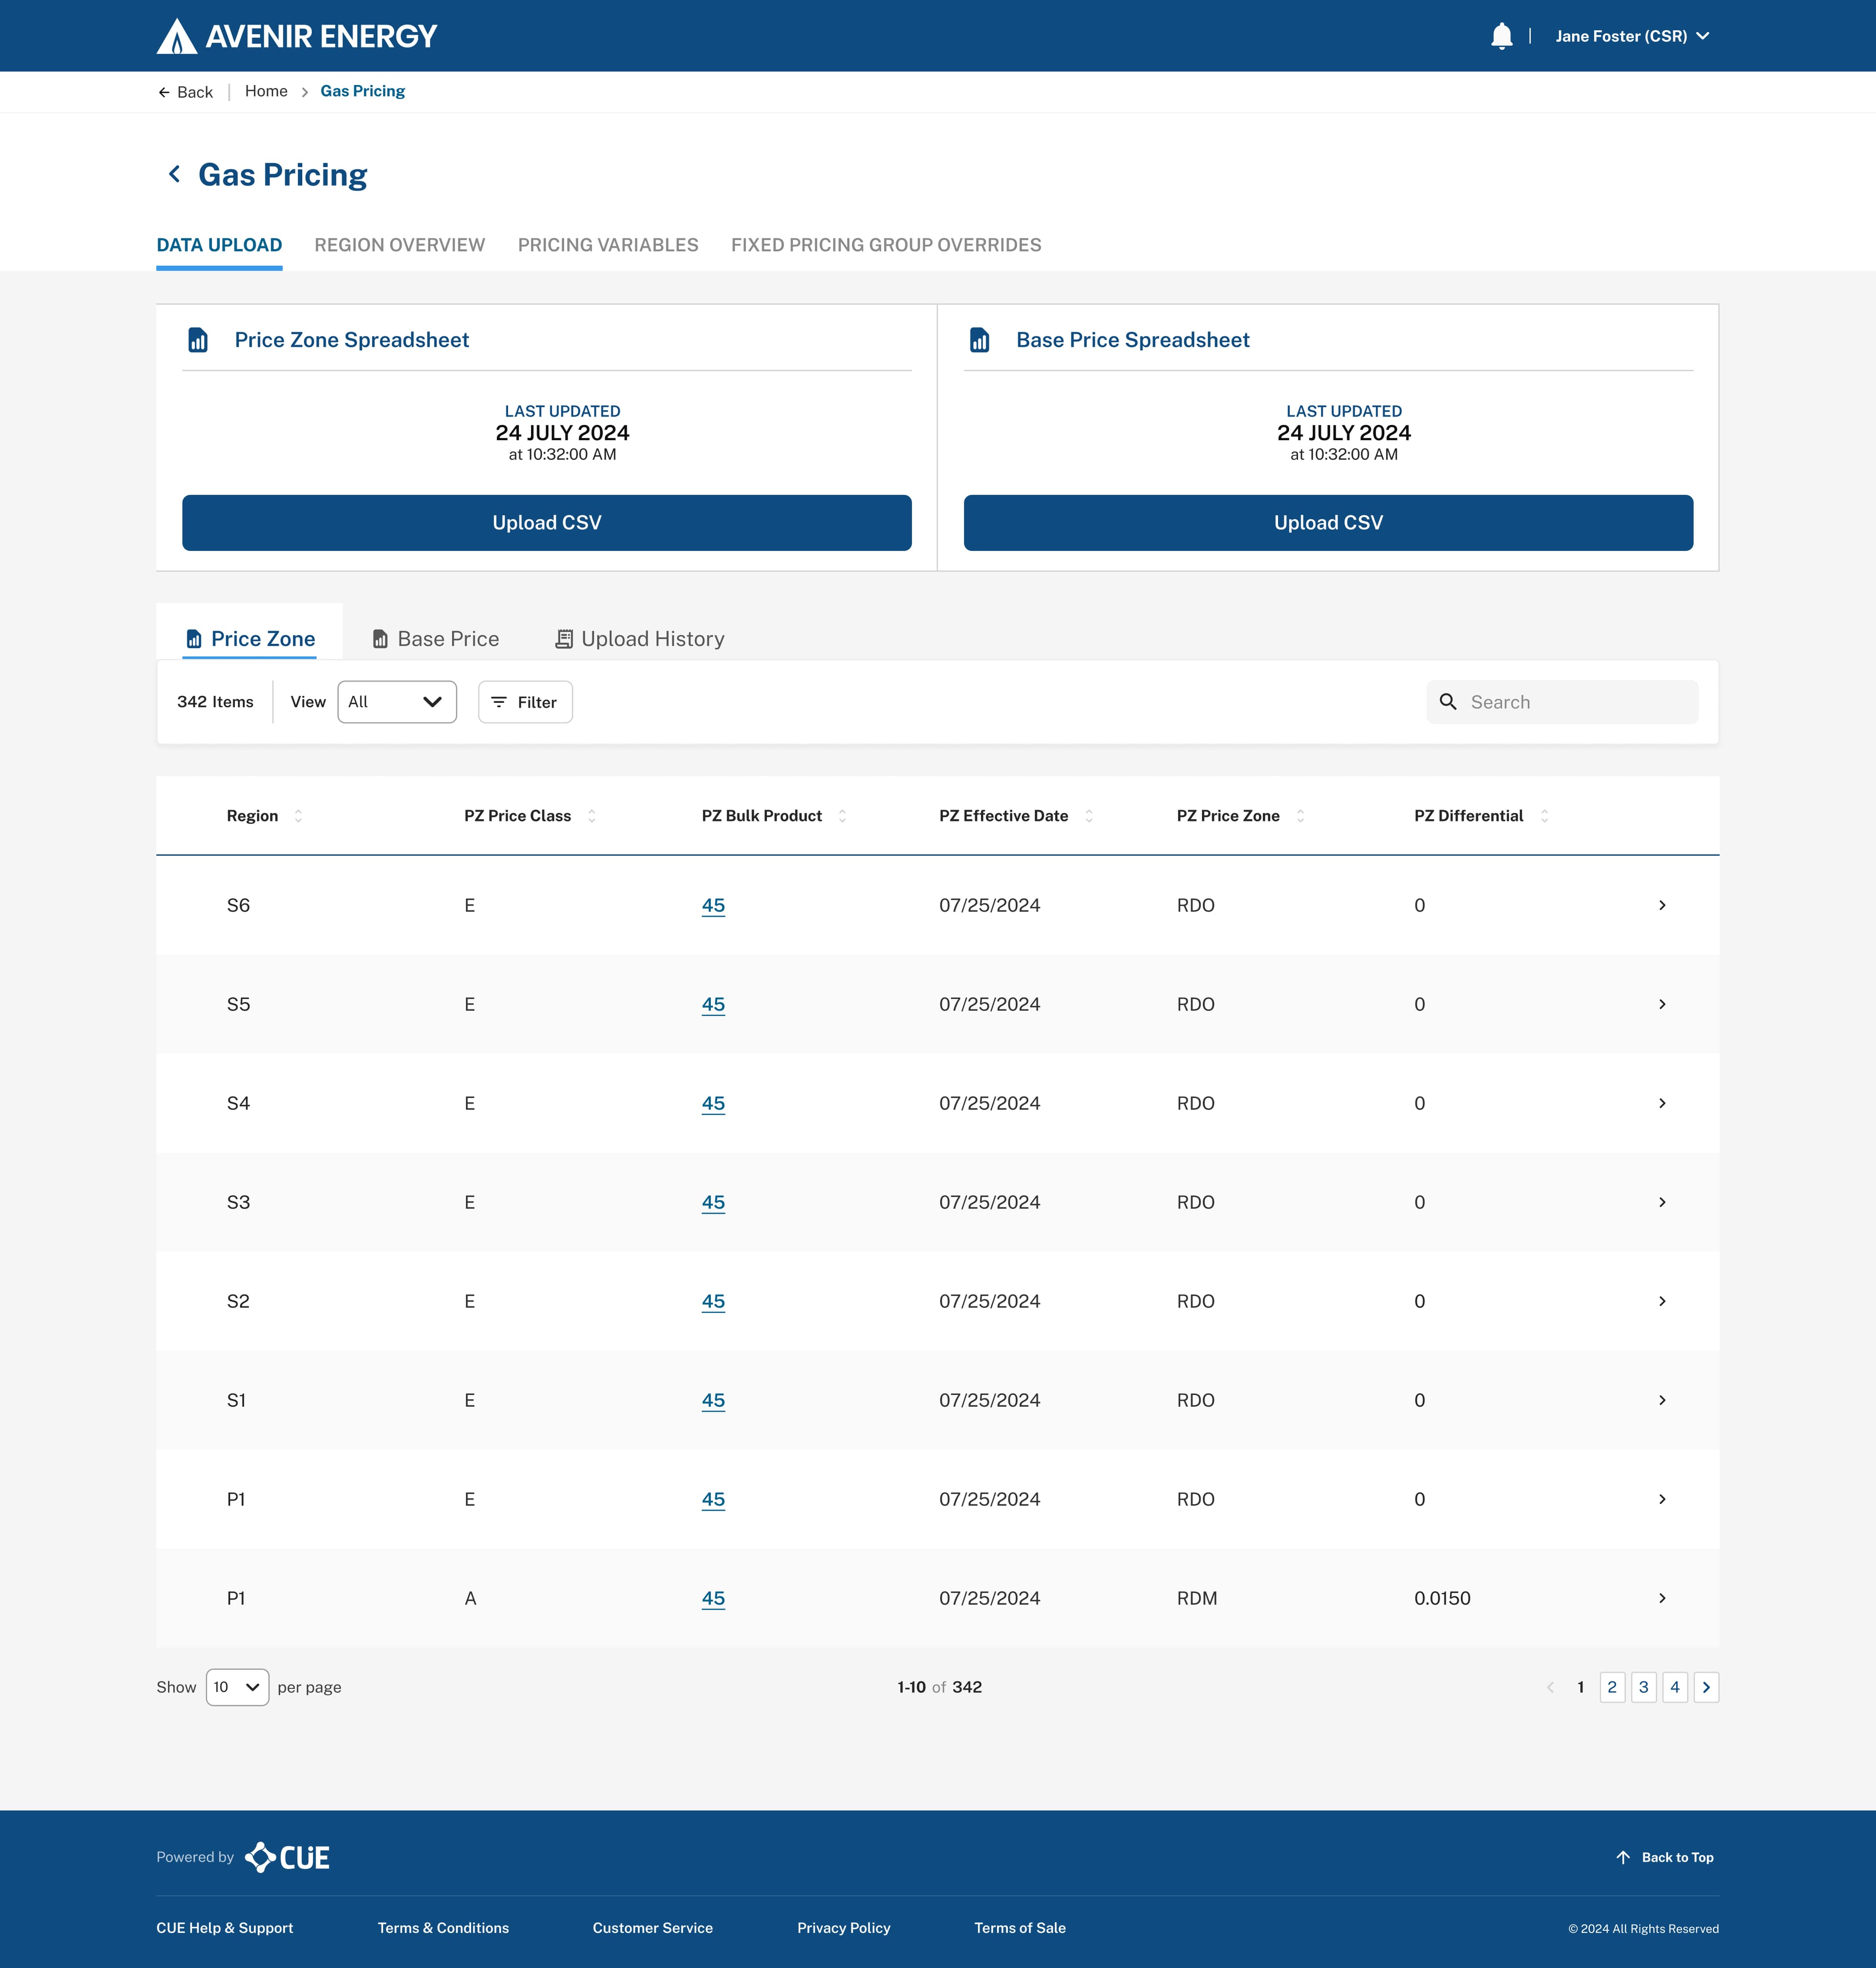This screenshot has height=1968, width=1876.
Task: Open Home breadcrumb
Action: [266, 91]
